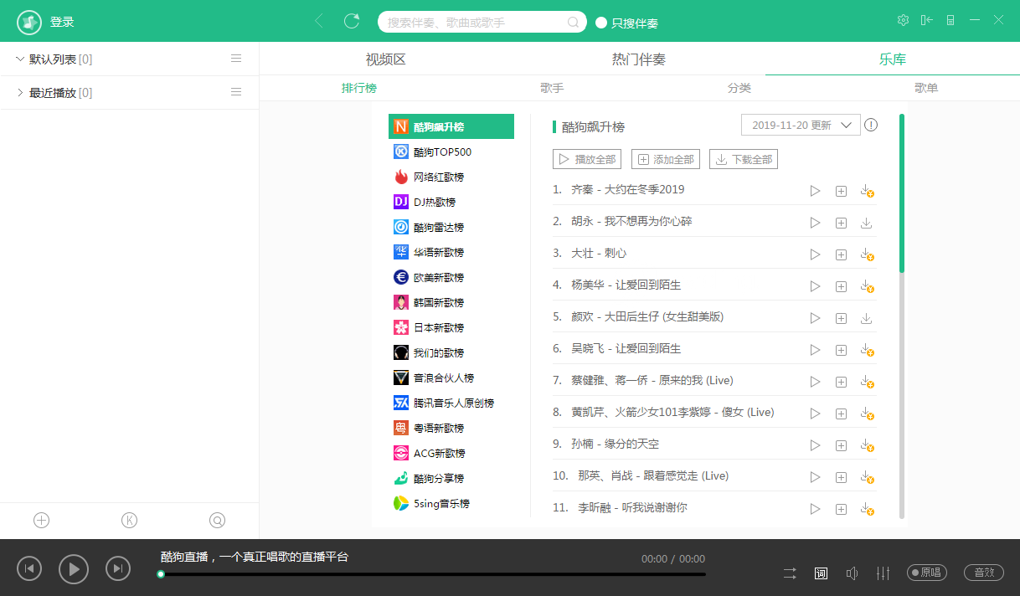Screen dimensions: 1020x596
Task: Click the magnifier icon in the search box
Action: (x=574, y=22)
